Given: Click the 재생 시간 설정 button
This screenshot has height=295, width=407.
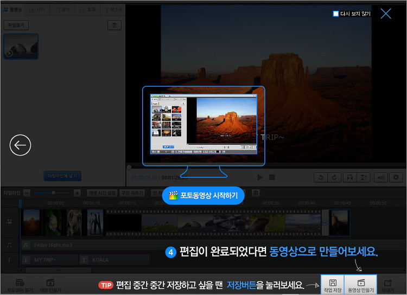Looking at the screenshot, I should pyautogui.click(x=102, y=193).
